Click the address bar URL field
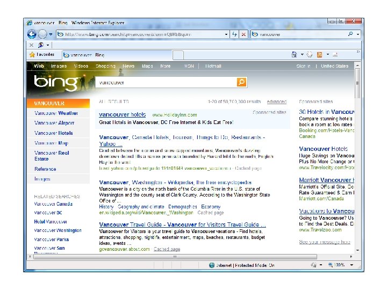 point(140,34)
